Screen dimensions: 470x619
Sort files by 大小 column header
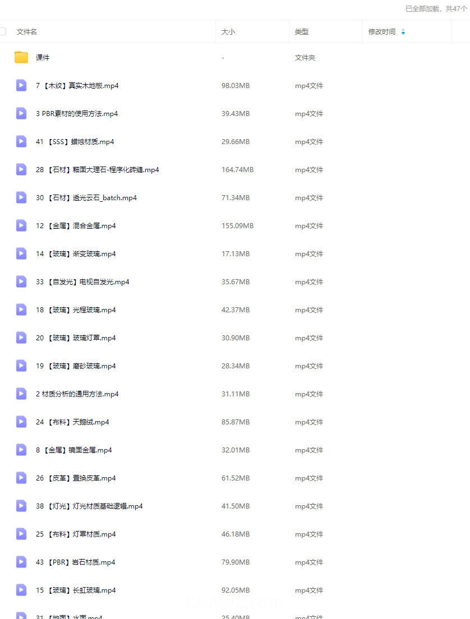pos(228,31)
